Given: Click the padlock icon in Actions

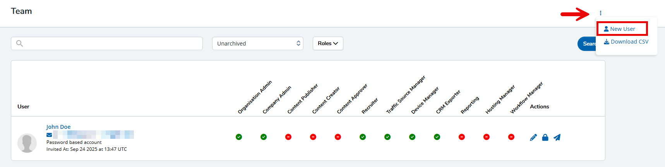Looking at the screenshot, I should pyautogui.click(x=545, y=137).
